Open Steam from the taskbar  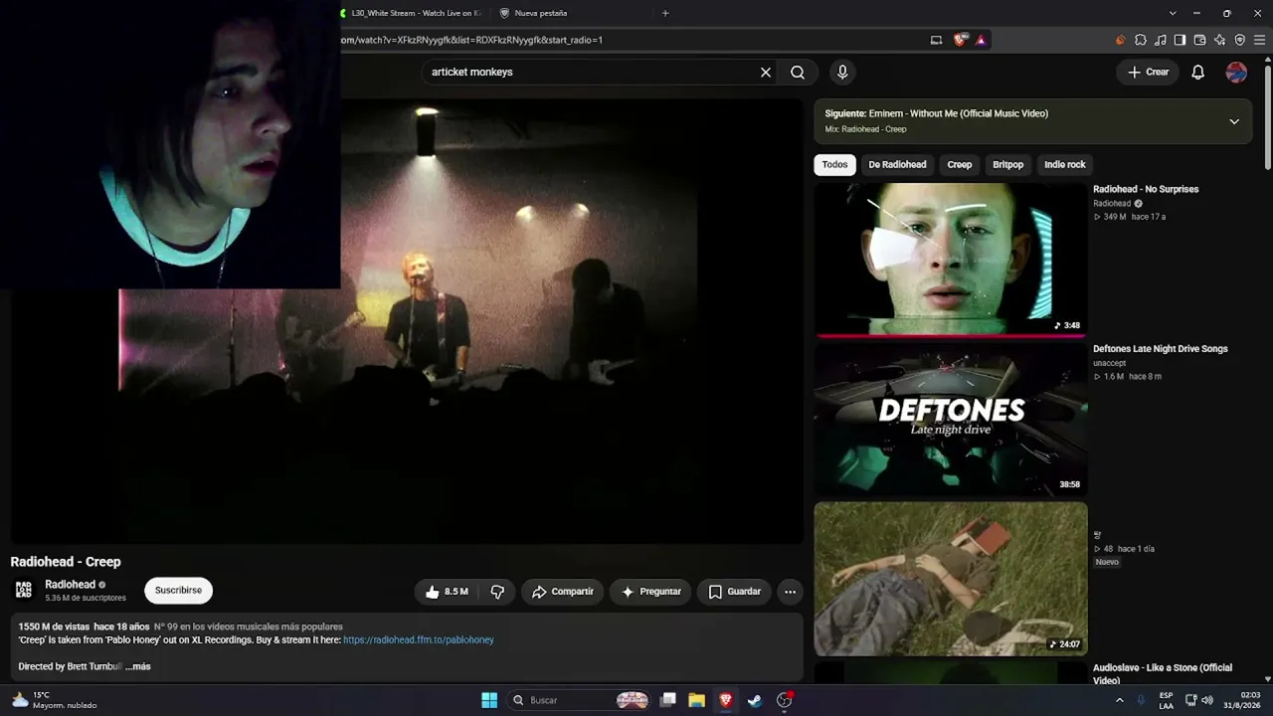click(755, 700)
